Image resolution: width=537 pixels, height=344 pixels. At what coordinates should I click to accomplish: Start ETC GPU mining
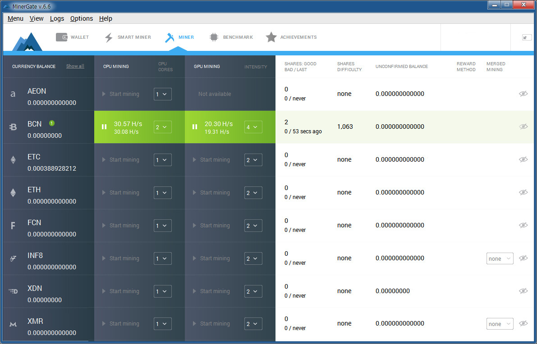(x=211, y=160)
